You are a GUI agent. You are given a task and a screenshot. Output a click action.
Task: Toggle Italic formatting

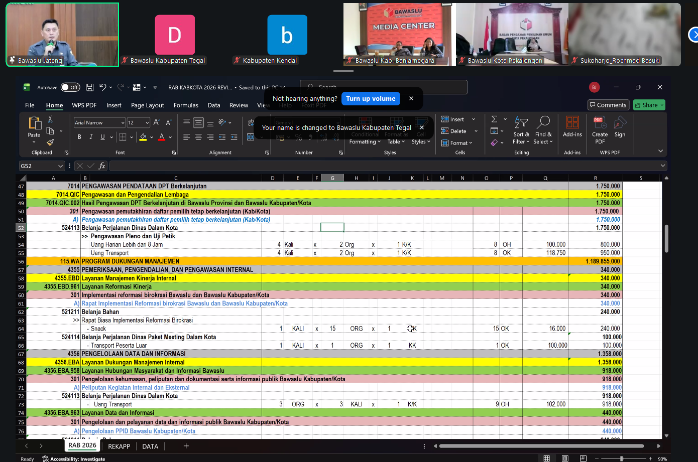pyautogui.click(x=91, y=137)
